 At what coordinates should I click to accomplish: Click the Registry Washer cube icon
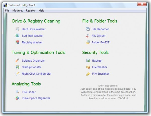tap(17, 42)
